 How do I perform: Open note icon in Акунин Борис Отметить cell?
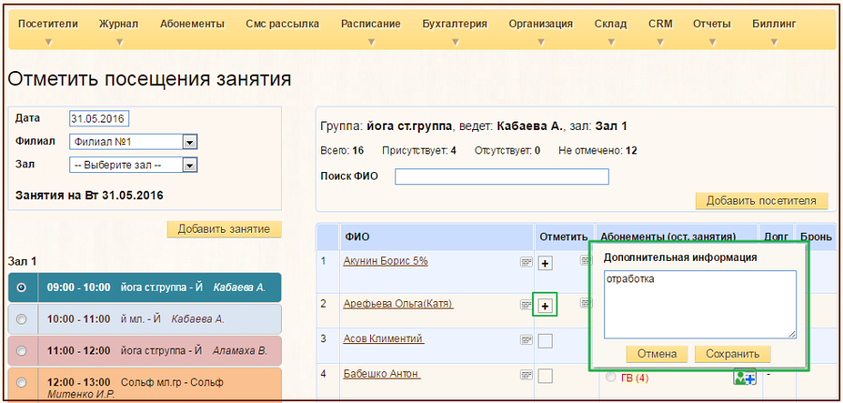(585, 260)
